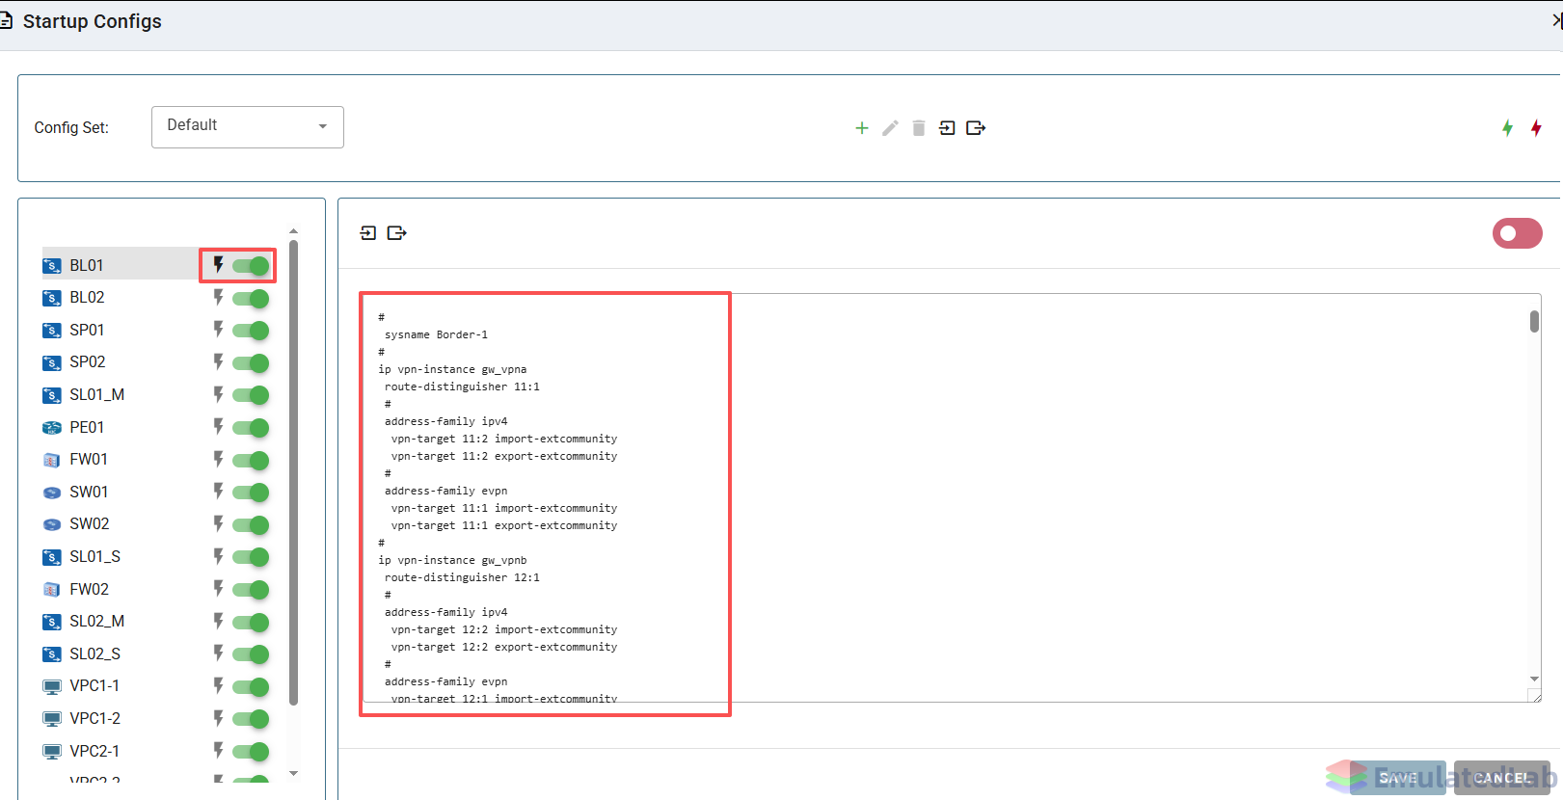This screenshot has height=800, width=1563.
Task: Click the device list scroll down arrow
Action: tap(293, 773)
